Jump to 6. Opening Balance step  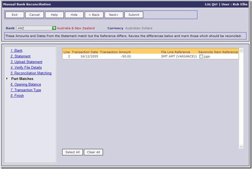pyautogui.click(x=25, y=84)
